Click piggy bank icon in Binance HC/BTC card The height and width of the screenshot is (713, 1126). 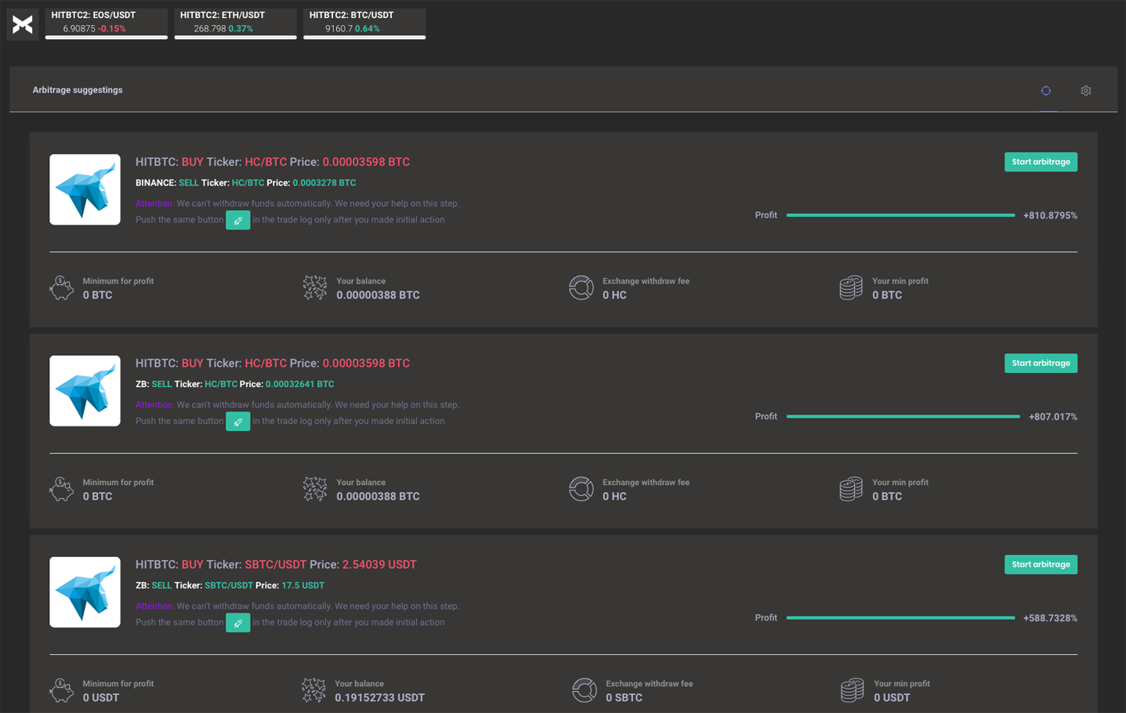tap(61, 288)
